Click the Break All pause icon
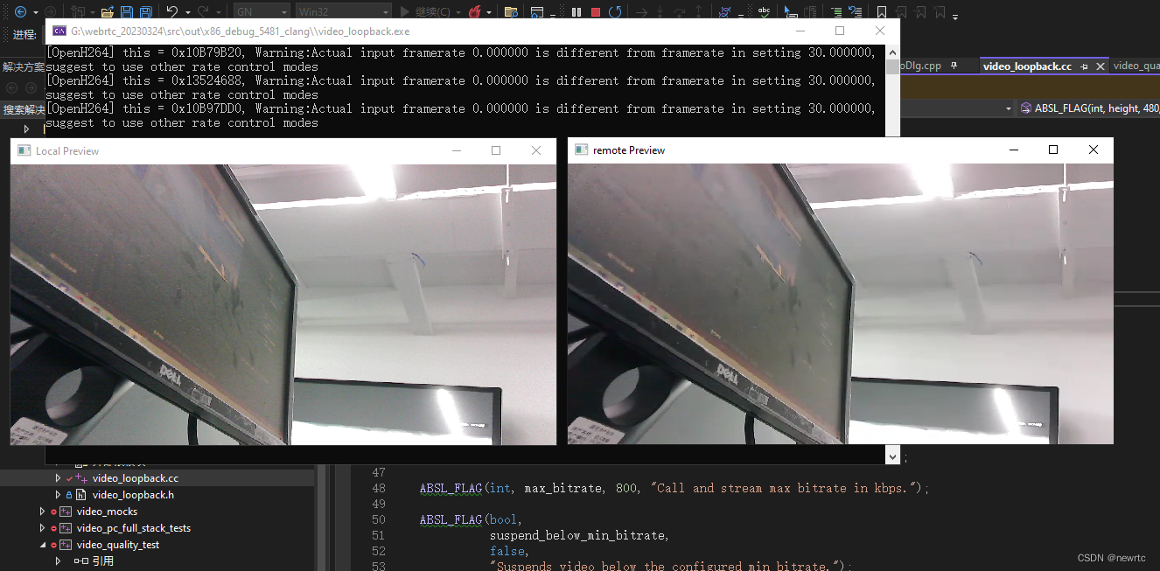1160x571 pixels. 575,10
